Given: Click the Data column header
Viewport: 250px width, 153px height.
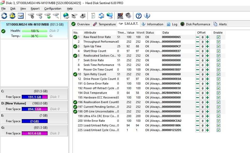Looking at the screenshot, I should [x=178, y=33].
